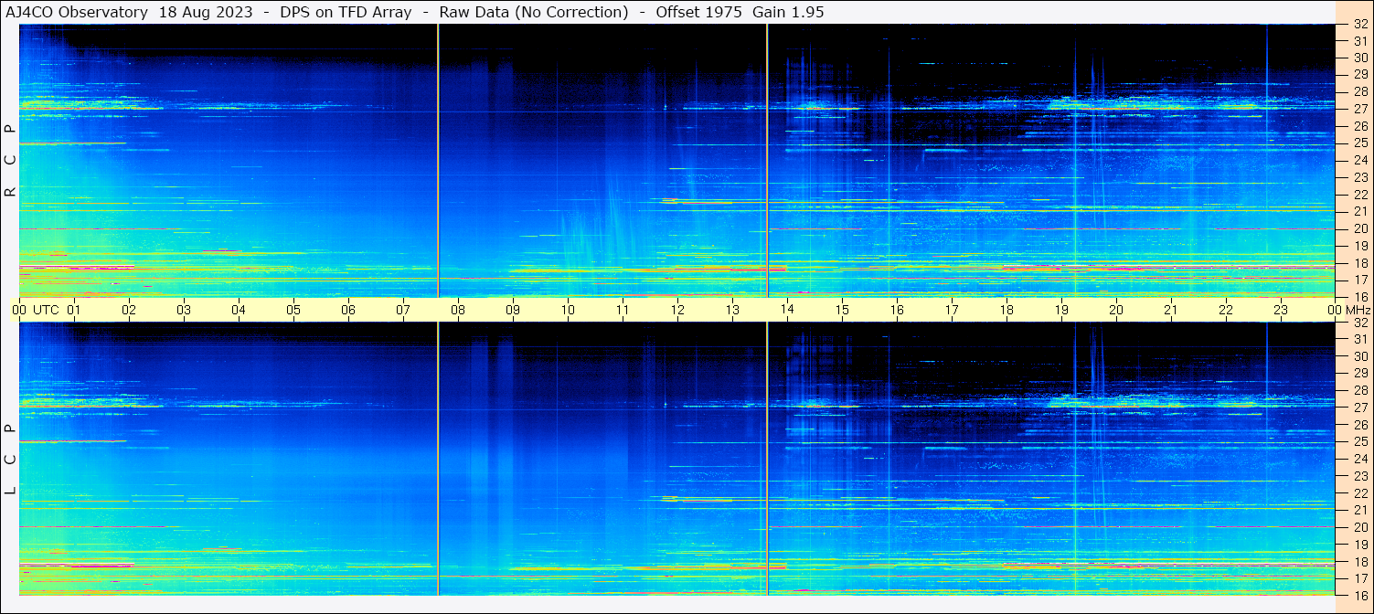Screen dimensions: 1374x614
Task: Click the 17 MHz tick of RCP panel
Action: [1359, 280]
